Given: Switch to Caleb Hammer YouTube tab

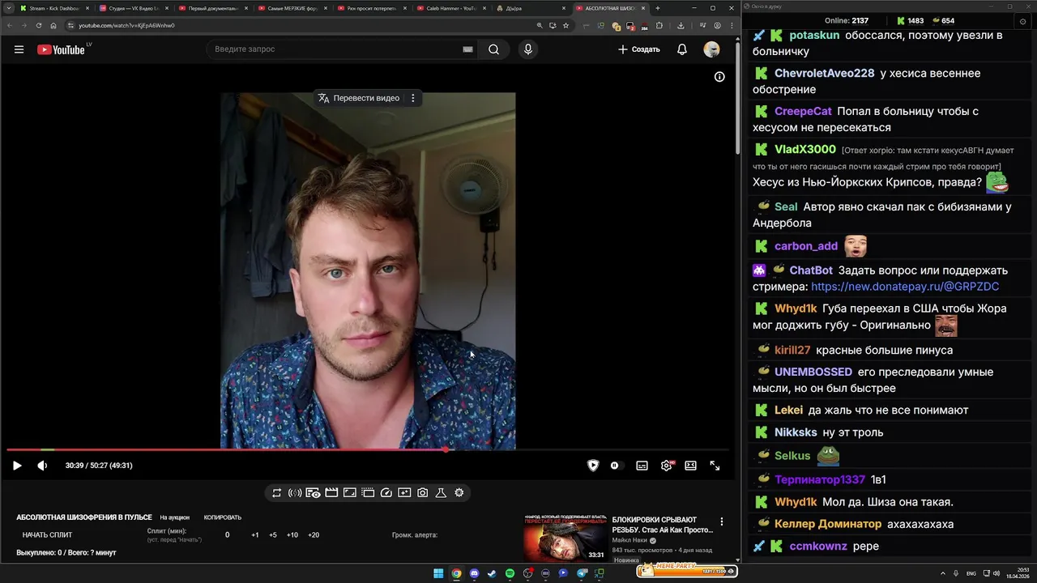Looking at the screenshot, I should coord(450,8).
